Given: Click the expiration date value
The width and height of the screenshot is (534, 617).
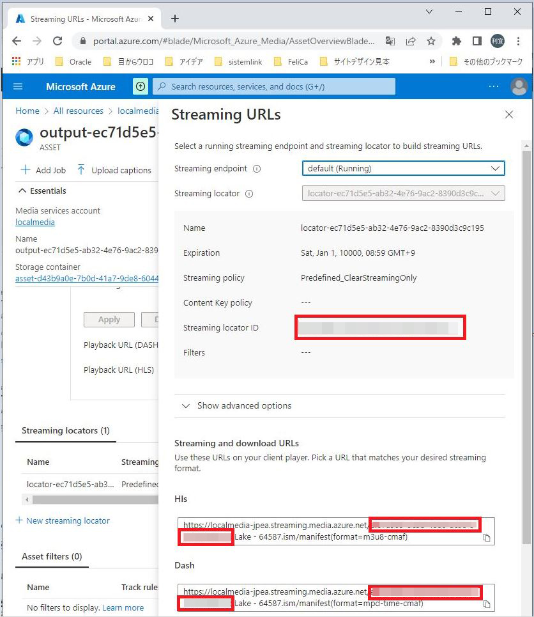Looking at the screenshot, I should click(x=358, y=253).
